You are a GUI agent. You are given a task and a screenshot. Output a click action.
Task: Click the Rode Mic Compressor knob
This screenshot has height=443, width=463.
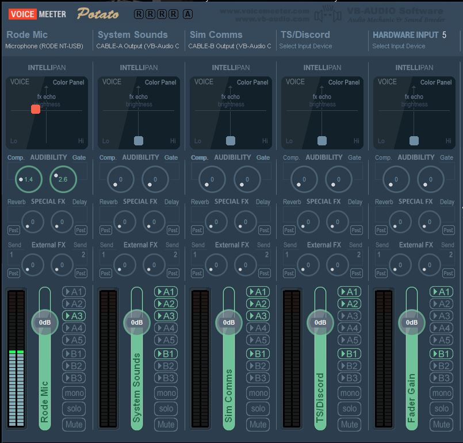[x=28, y=179]
